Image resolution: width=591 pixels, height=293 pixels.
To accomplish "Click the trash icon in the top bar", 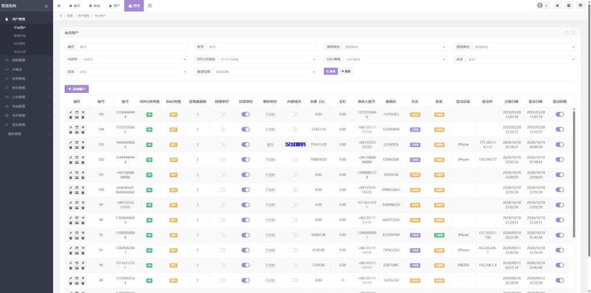I will point(558,5).
